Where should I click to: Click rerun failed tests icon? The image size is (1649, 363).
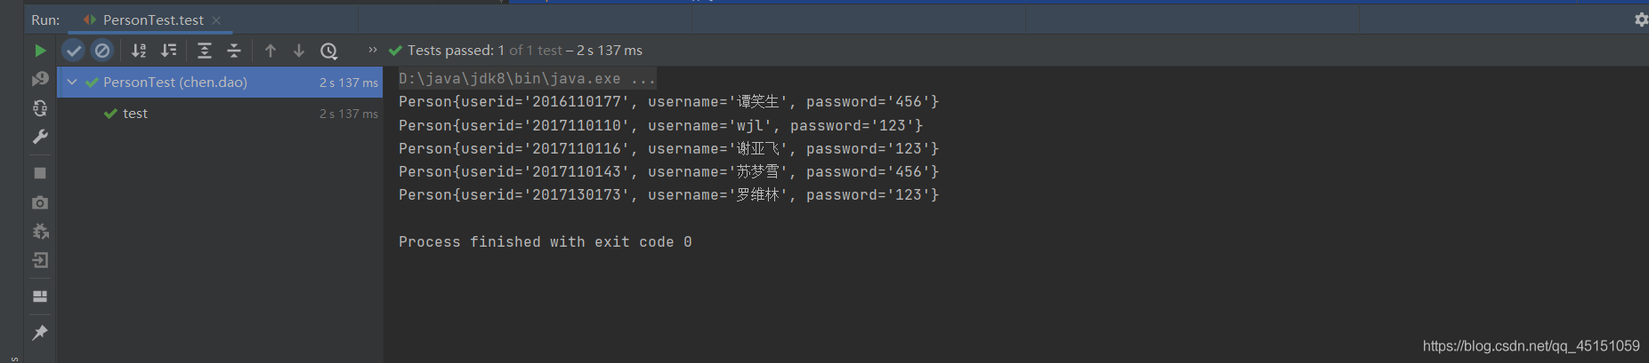pos(40,79)
